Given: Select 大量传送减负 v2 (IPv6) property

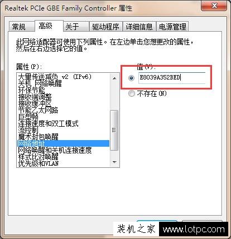Looking at the screenshot, I should click(55, 77).
